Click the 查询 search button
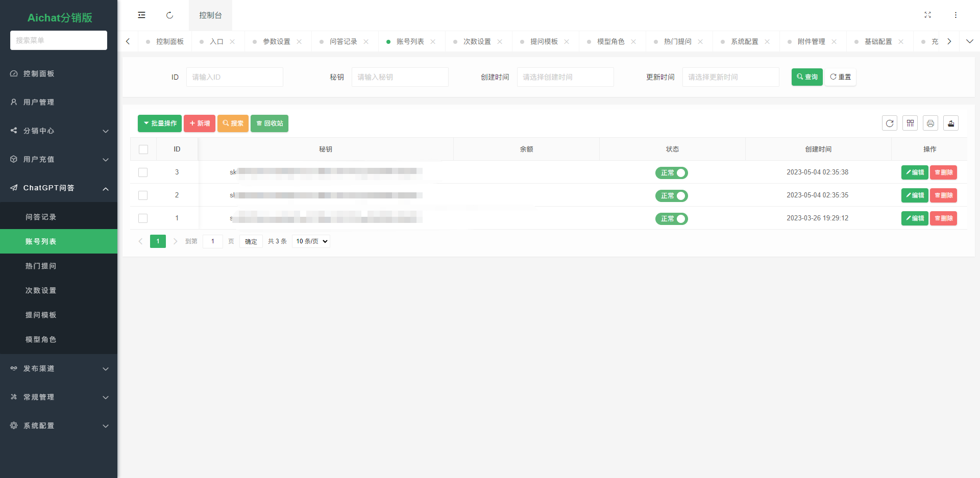The height and width of the screenshot is (478, 980). (806, 77)
